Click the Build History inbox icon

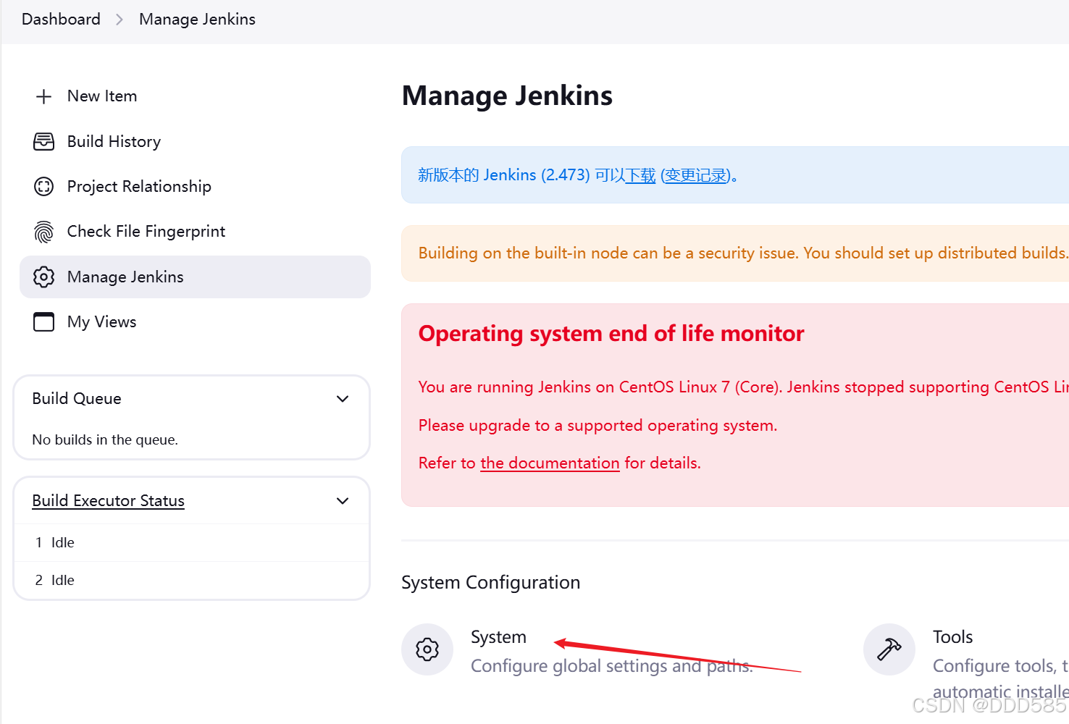pos(43,142)
